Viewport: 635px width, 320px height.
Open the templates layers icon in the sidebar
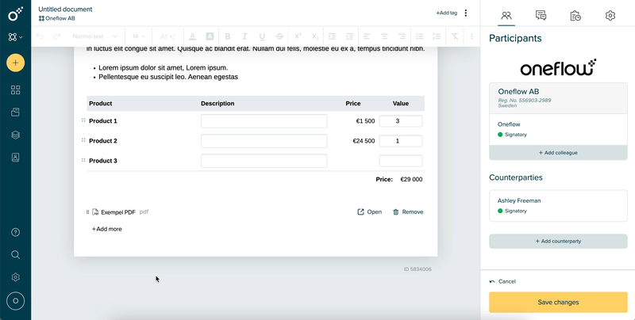15,135
